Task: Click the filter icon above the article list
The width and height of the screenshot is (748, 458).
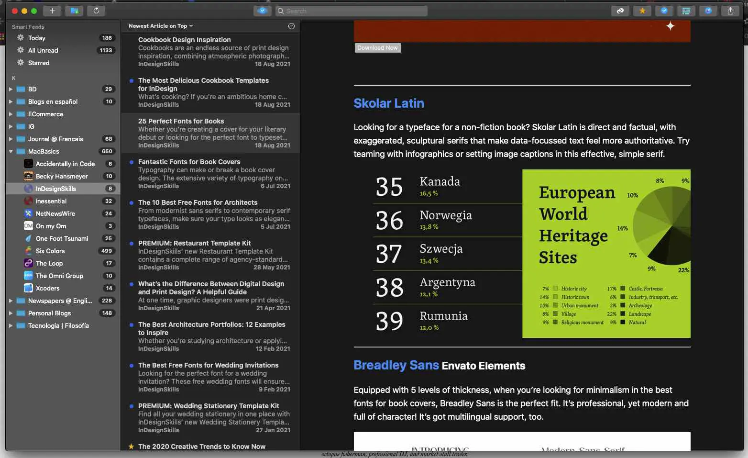Action: [291, 26]
